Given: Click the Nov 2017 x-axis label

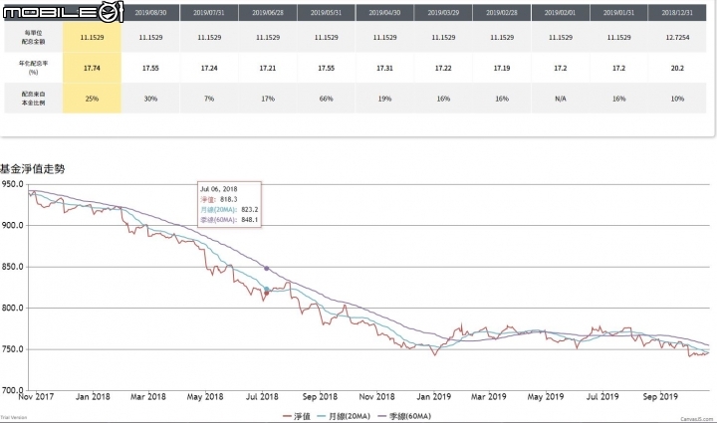Looking at the screenshot, I should [x=36, y=396].
